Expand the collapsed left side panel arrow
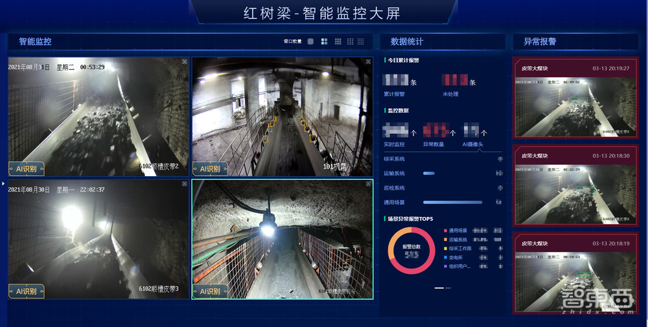The image size is (648, 327). click(3, 184)
